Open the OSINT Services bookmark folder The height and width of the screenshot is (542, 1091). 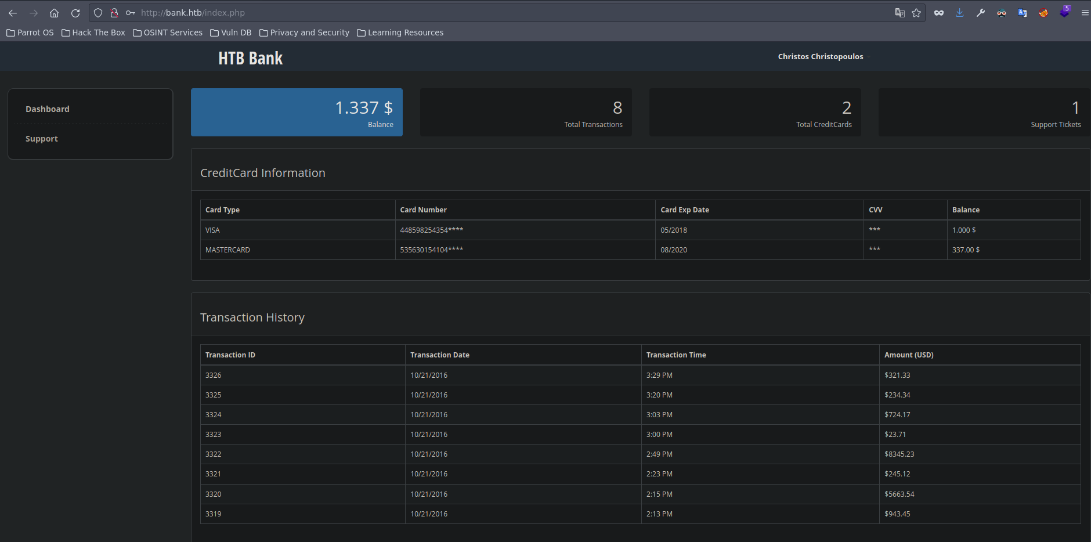168,32
